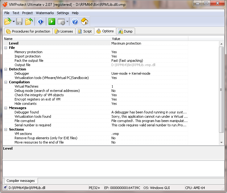Collapse the Messages options group
Screen dimensions: 227x193
(x=6, y=108)
